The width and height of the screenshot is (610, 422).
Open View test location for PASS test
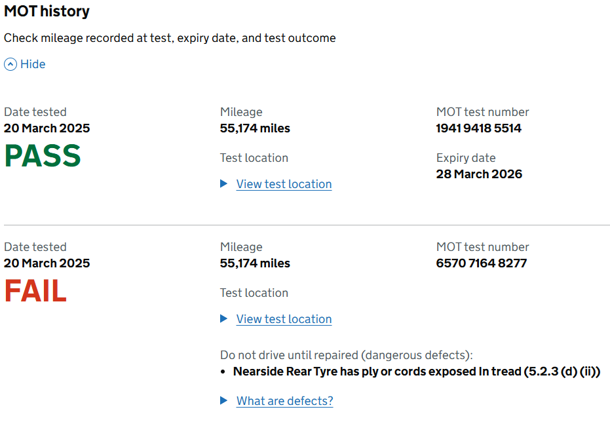click(x=284, y=184)
